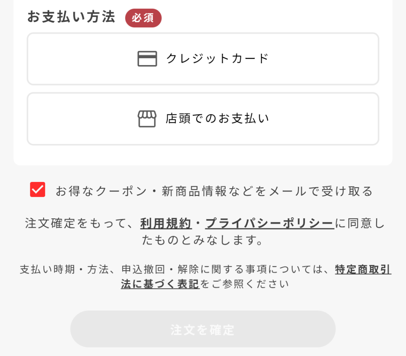This screenshot has height=356, width=406.
Task: Click the 店頭でのお支払い label text
Action: 217,119
